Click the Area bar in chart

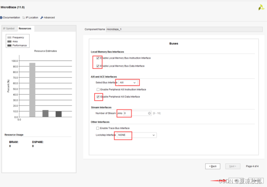point(46,113)
